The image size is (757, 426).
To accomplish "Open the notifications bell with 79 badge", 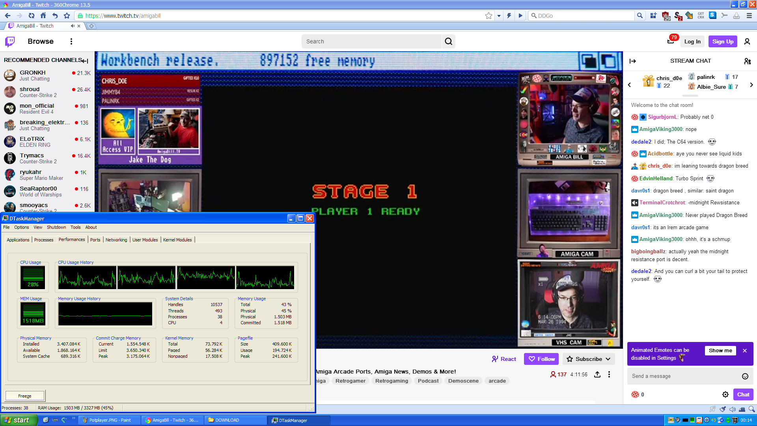I will [671, 41].
